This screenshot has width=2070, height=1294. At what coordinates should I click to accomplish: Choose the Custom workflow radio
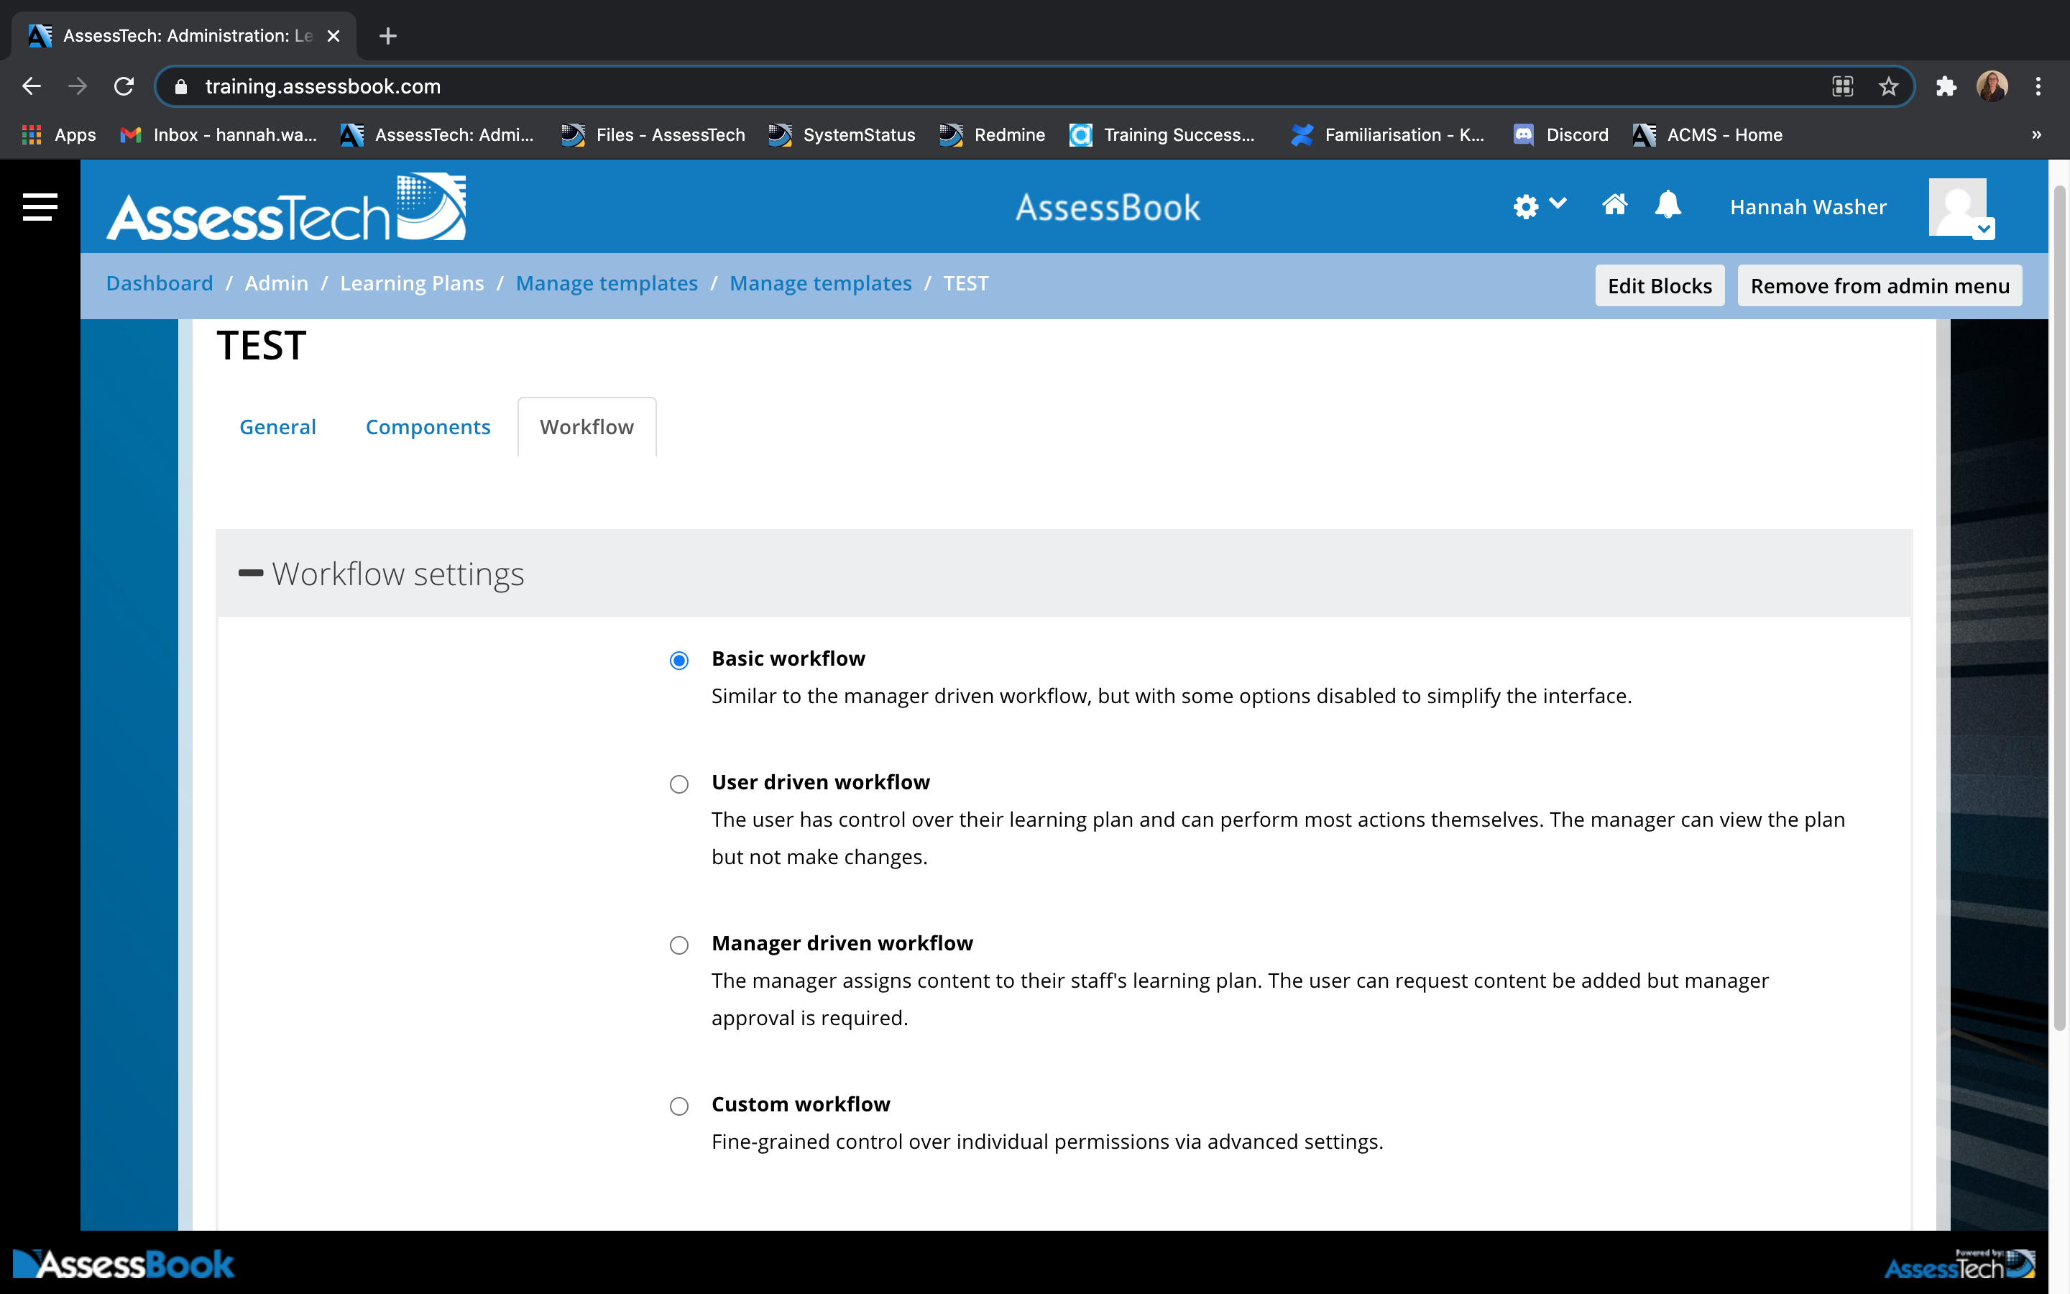[678, 1106]
